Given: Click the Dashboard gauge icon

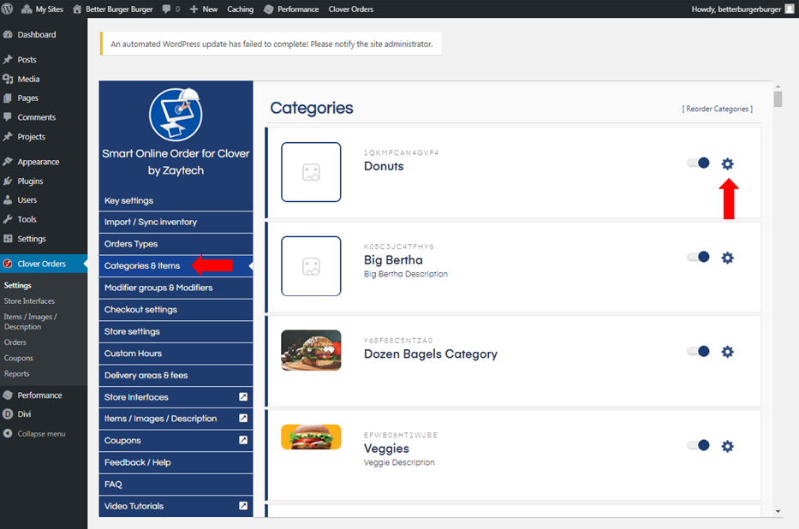Looking at the screenshot, I should click(x=8, y=34).
